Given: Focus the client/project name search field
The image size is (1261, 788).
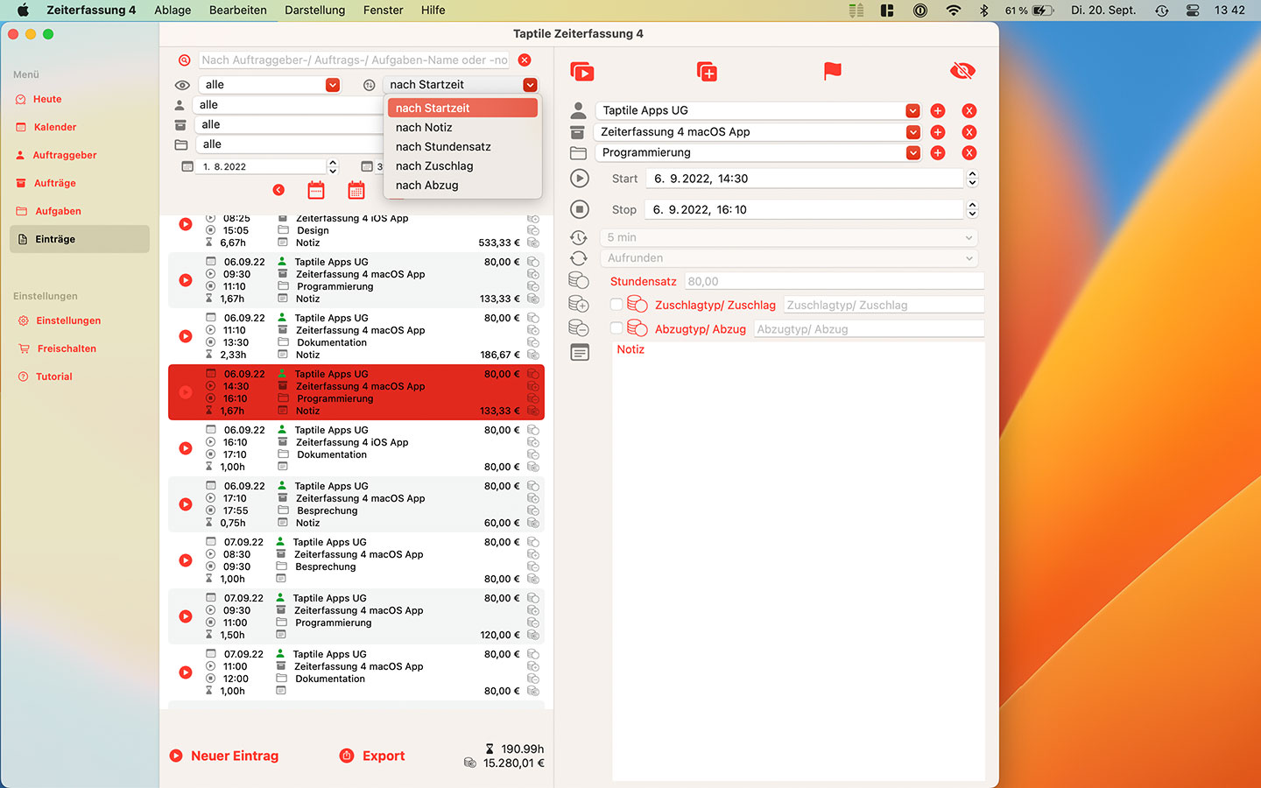Looking at the screenshot, I should click(355, 60).
